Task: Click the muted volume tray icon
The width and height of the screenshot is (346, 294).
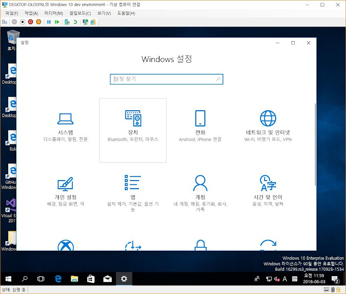Action: 277,279
